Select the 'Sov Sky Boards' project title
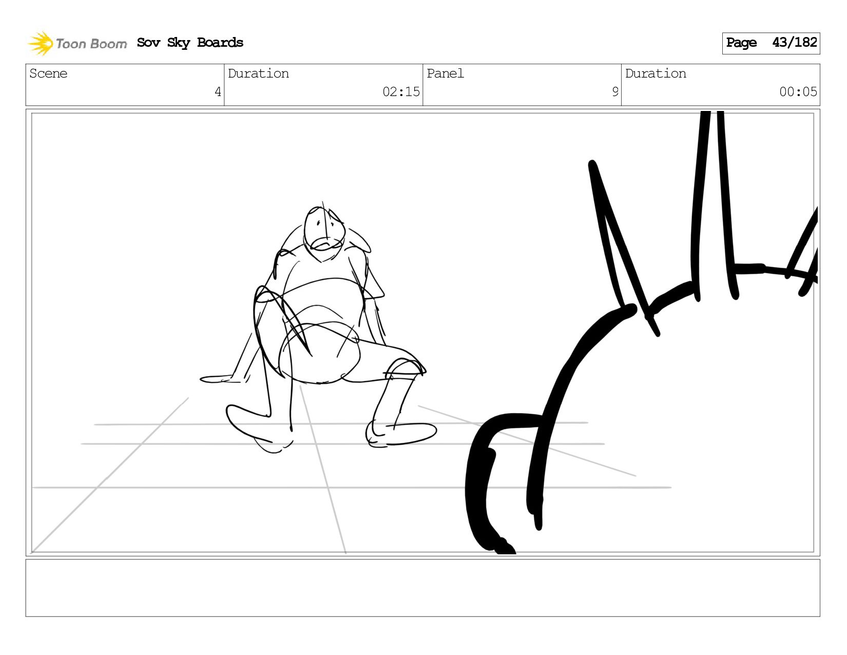The image size is (847, 655). (190, 43)
